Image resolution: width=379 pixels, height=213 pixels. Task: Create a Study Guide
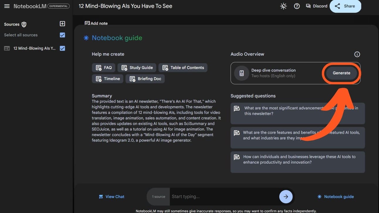(136, 68)
